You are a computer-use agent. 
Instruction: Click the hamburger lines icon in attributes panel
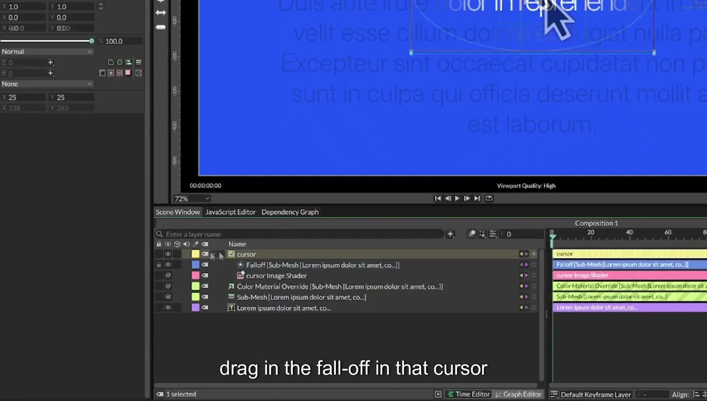(x=138, y=62)
